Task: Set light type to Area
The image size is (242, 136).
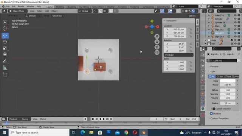Action: coord(235,76)
